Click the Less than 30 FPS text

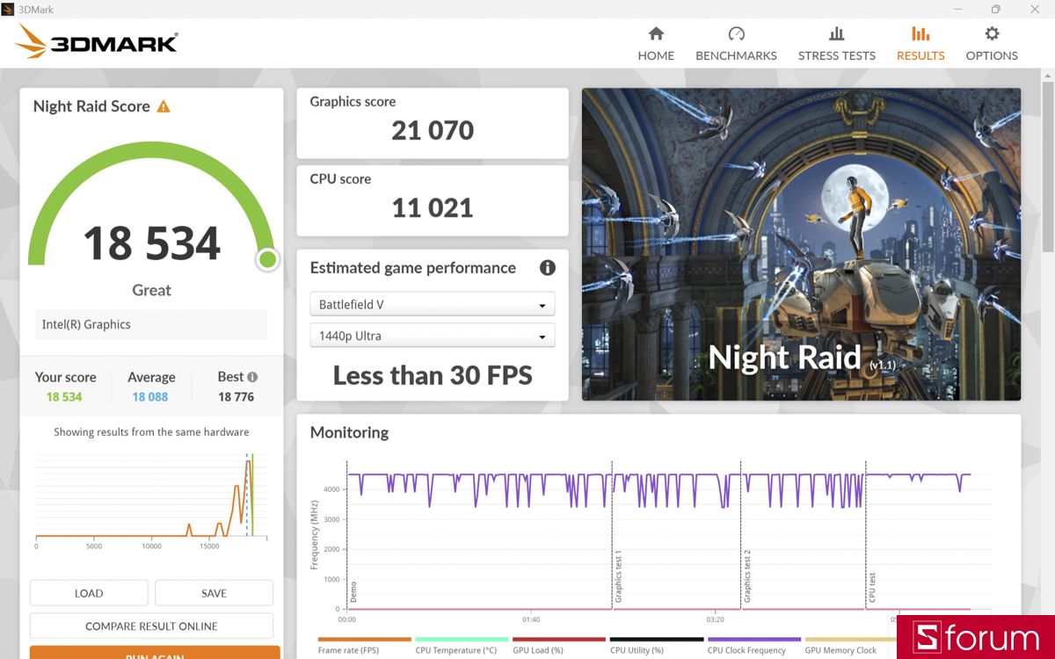pos(433,375)
